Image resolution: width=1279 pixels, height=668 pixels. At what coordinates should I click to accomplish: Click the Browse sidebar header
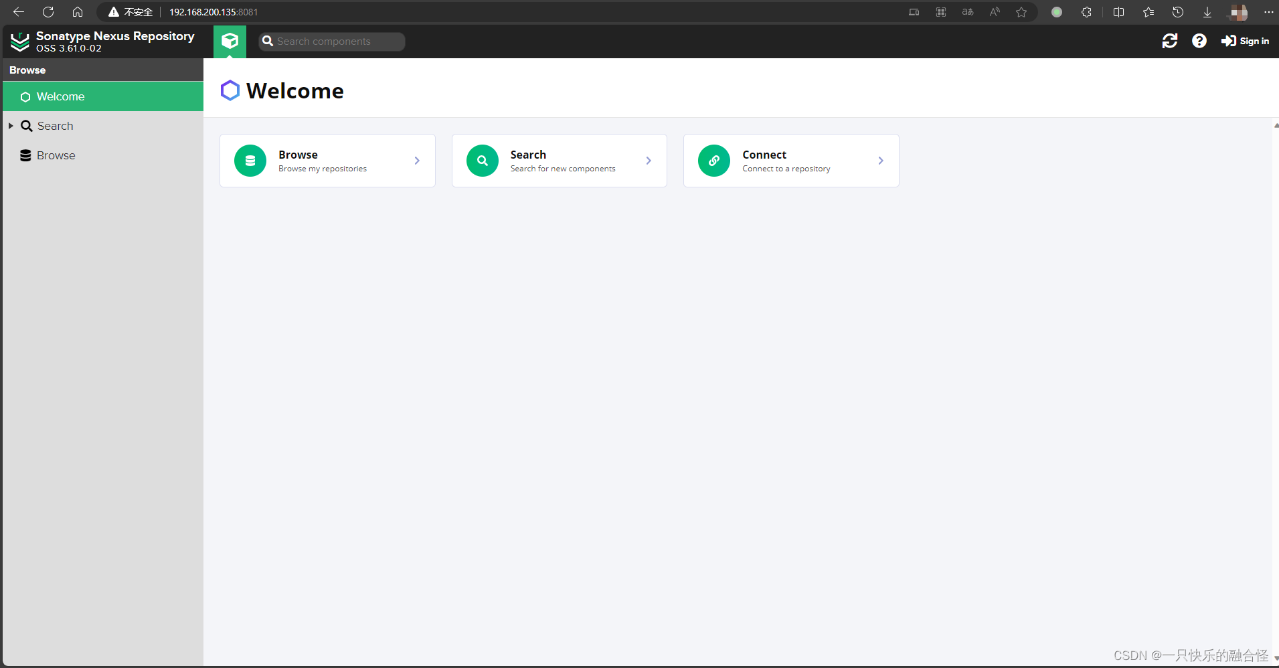tap(103, 70)
